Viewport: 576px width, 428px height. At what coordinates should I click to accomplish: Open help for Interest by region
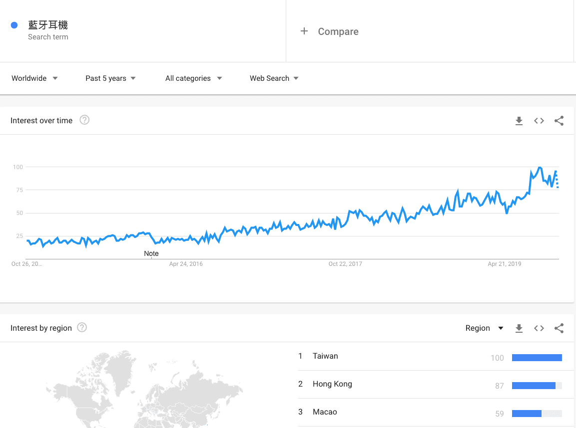82,328
